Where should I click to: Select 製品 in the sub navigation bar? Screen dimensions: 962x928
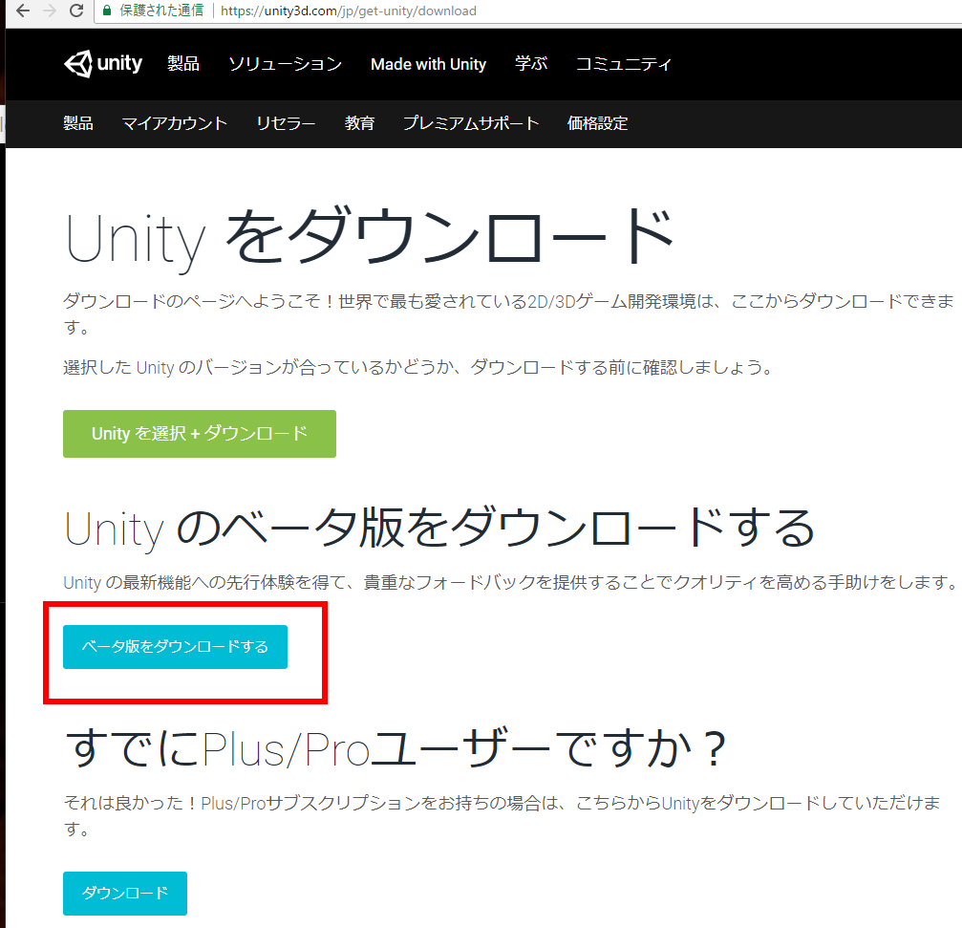pyautogui.click(x=78, y=123)
